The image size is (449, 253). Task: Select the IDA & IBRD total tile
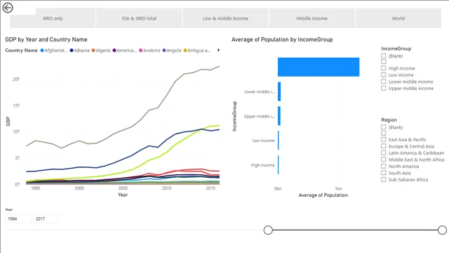click(x=139, y=18)
